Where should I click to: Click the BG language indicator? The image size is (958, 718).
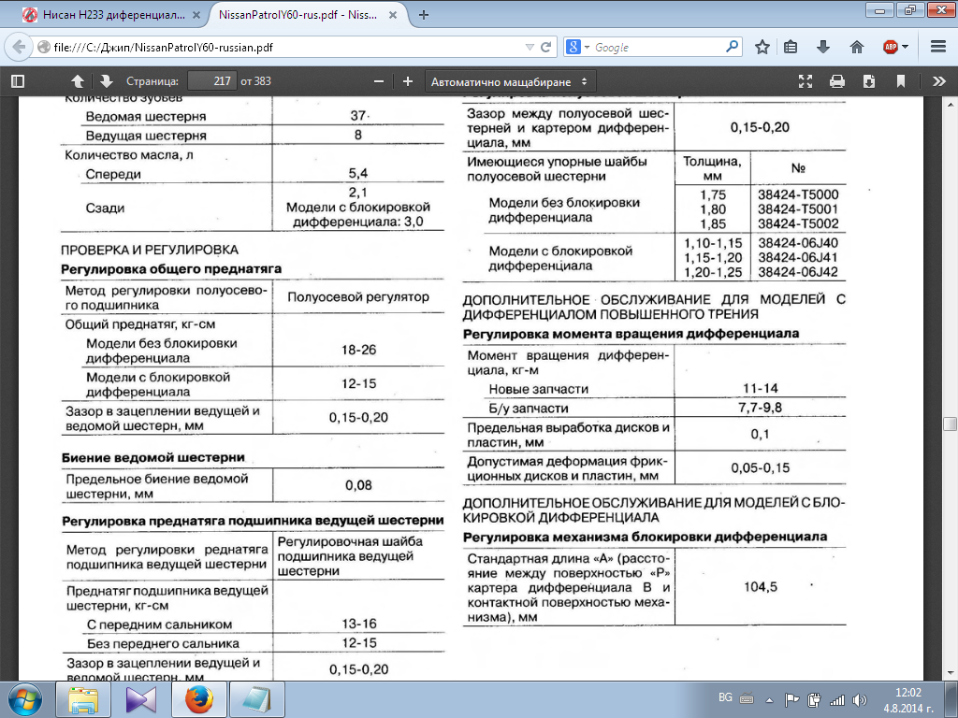(x=725, y=697)
